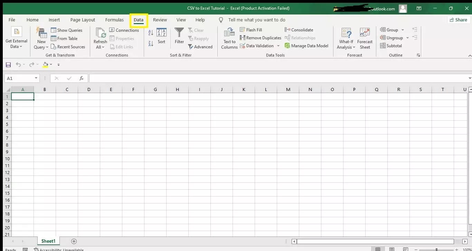Apply Flash Fill
This screenshot has width=472, height=251.
coord(251,30)
